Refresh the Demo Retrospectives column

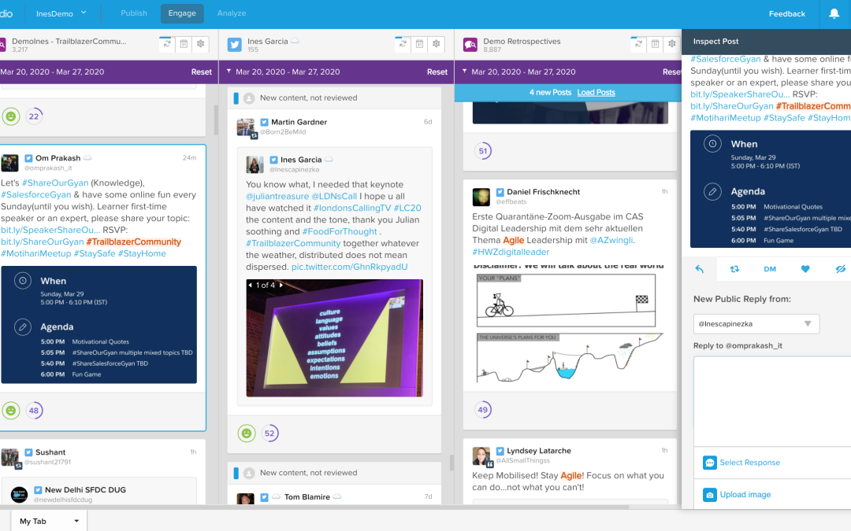pos(638,44)
